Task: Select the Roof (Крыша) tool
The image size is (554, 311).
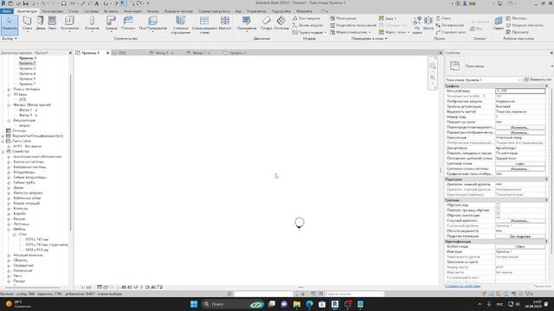Action: click(x=112, y=23)
